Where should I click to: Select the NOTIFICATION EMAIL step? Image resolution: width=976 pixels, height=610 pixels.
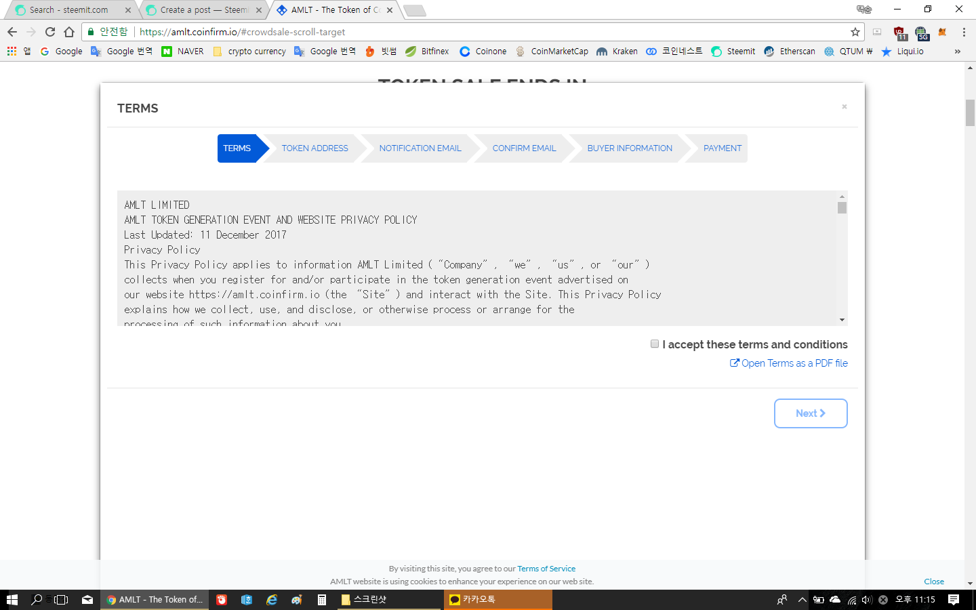tap(420, 148)
